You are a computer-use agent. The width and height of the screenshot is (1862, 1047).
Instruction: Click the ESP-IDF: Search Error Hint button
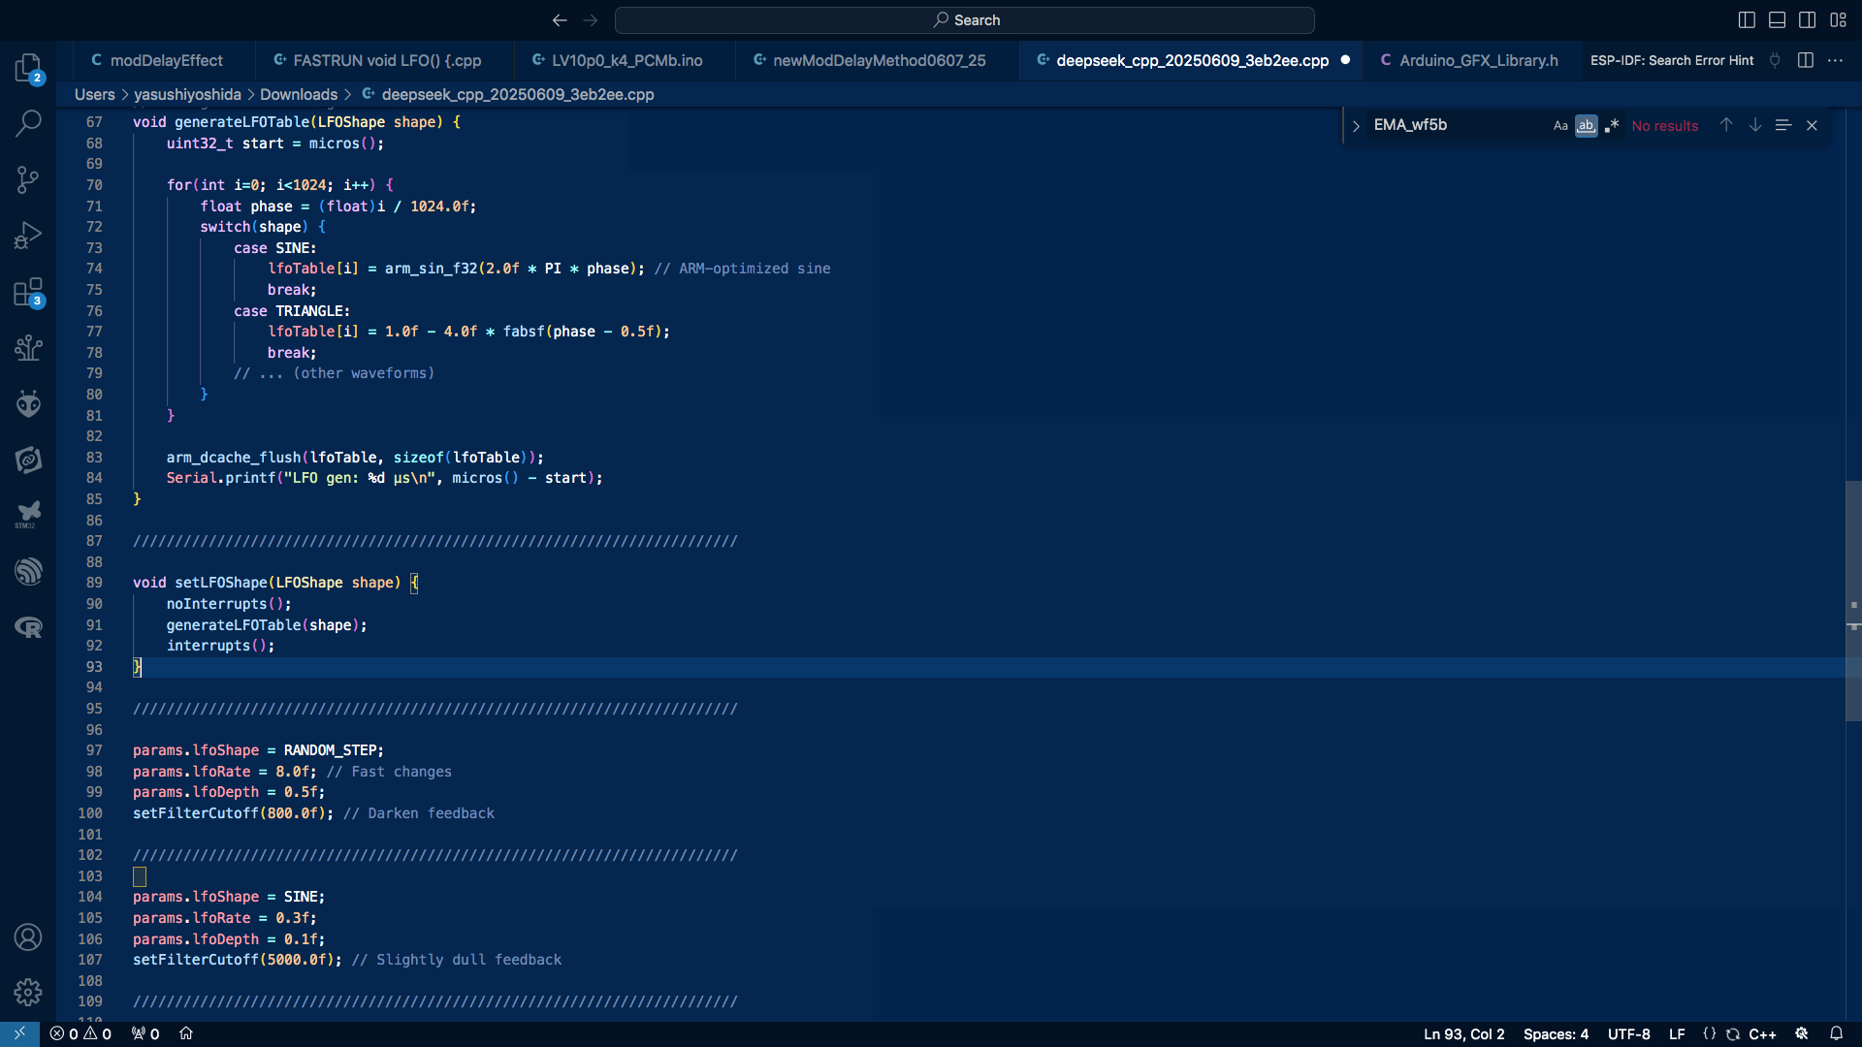click(1671, 60)
